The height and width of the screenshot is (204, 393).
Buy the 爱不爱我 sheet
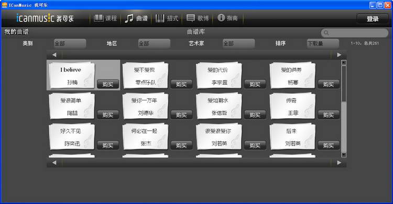181,84
